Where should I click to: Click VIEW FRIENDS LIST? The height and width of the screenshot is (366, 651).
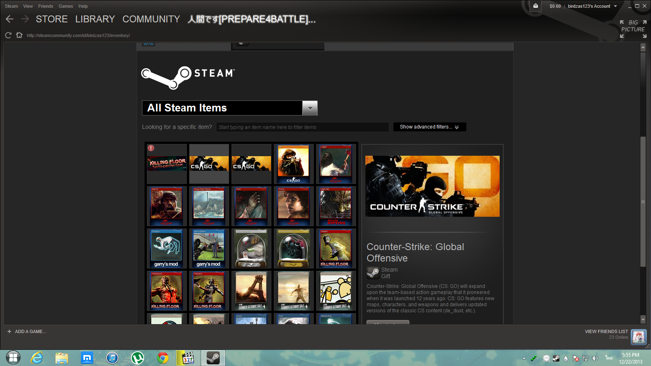coord(606,331)
